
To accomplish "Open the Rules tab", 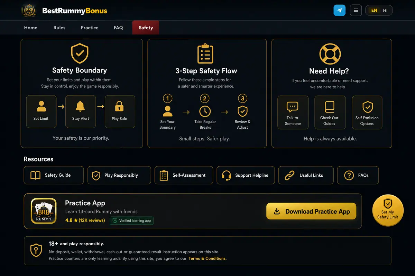I will pos(59,28).
